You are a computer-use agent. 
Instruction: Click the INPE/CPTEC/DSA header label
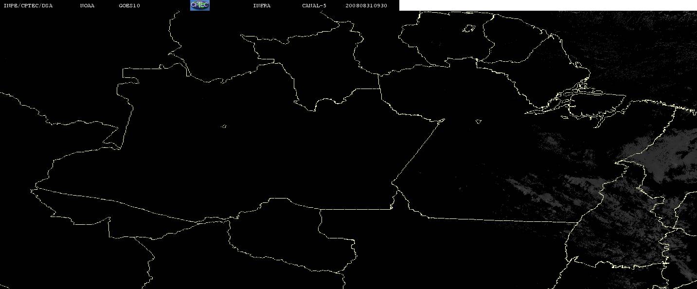(x=28, y=6)
